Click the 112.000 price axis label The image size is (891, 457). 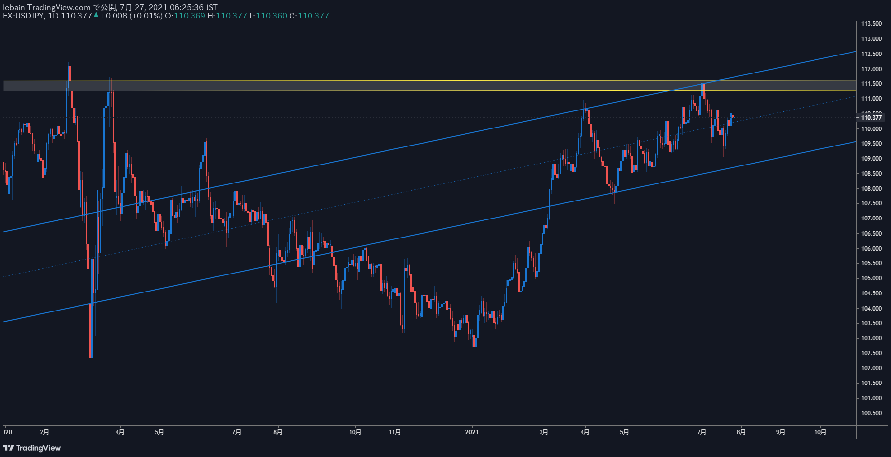(x=872, y=69)
